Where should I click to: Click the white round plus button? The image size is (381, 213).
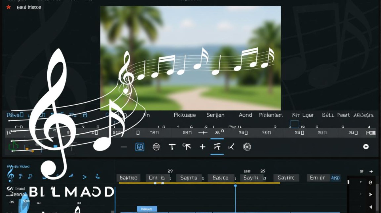coord(366,147)
